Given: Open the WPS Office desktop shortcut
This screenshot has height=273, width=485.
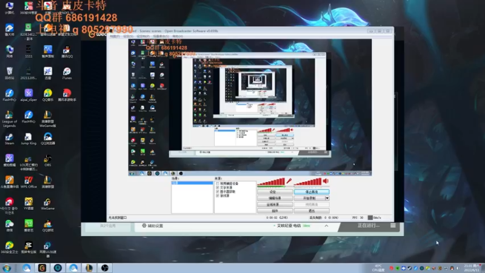Looking at the screenshot, I should tap(28, 182).
